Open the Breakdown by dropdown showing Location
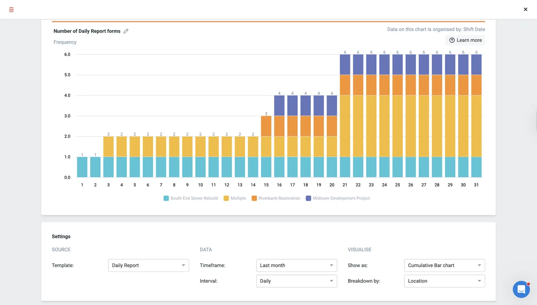This screenshot has height=305, width=537. tap(444, 281)
